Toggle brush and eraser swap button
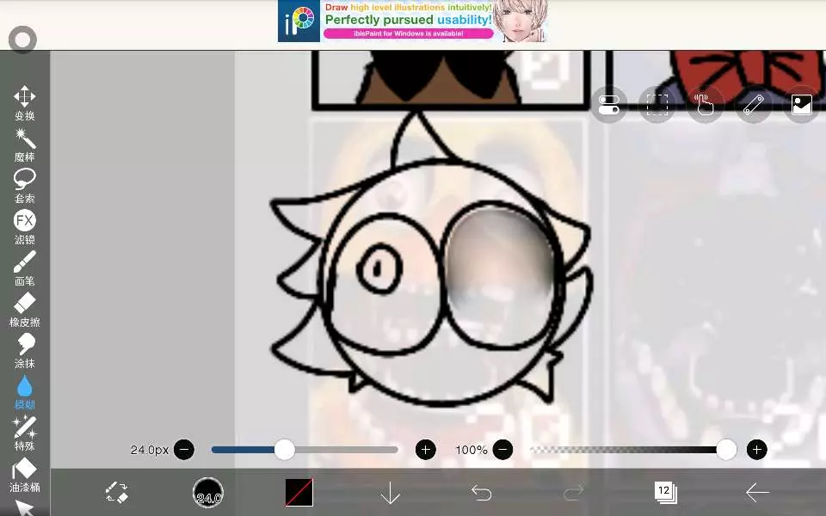 click(117, 492)
